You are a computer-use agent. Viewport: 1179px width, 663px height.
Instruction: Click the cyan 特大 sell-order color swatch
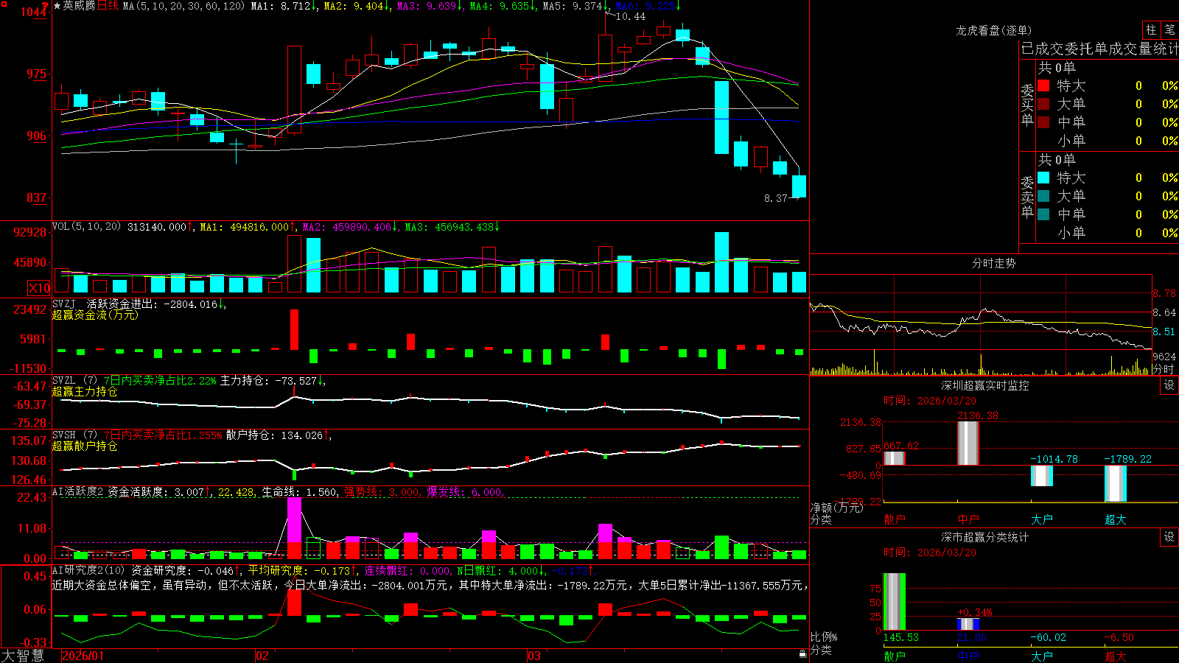click(x=1043, y=178)
